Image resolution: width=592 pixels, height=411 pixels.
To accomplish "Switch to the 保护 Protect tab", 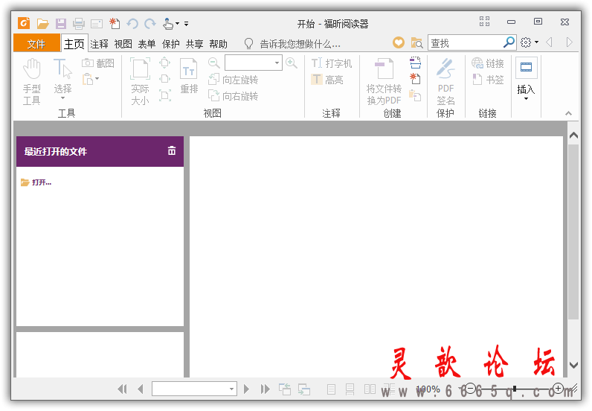I will [170, 44].
